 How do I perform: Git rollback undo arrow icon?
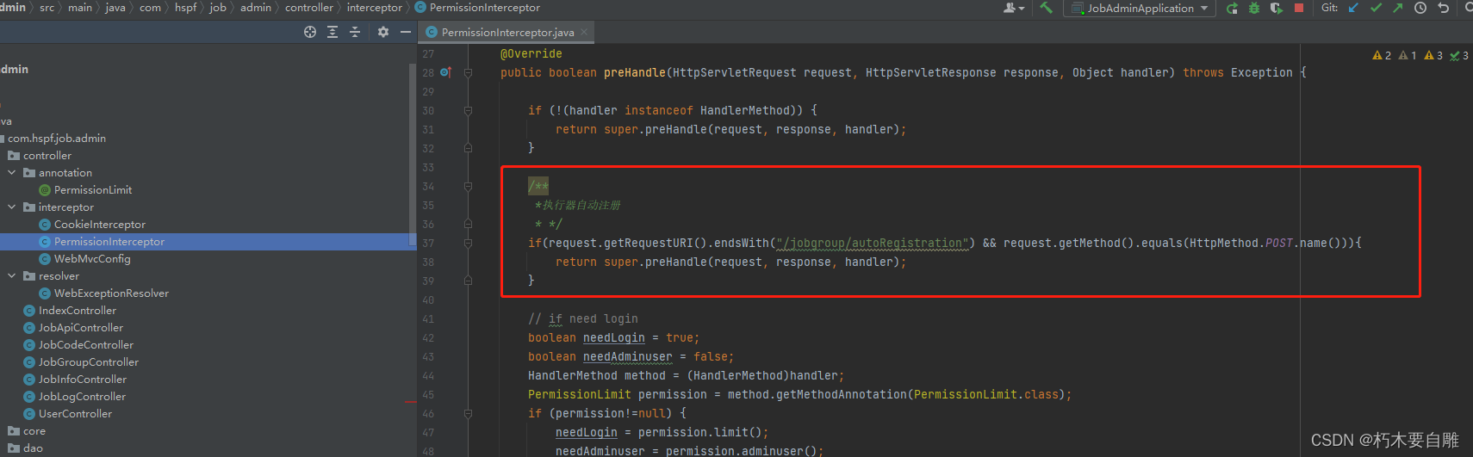point(1444,8)
